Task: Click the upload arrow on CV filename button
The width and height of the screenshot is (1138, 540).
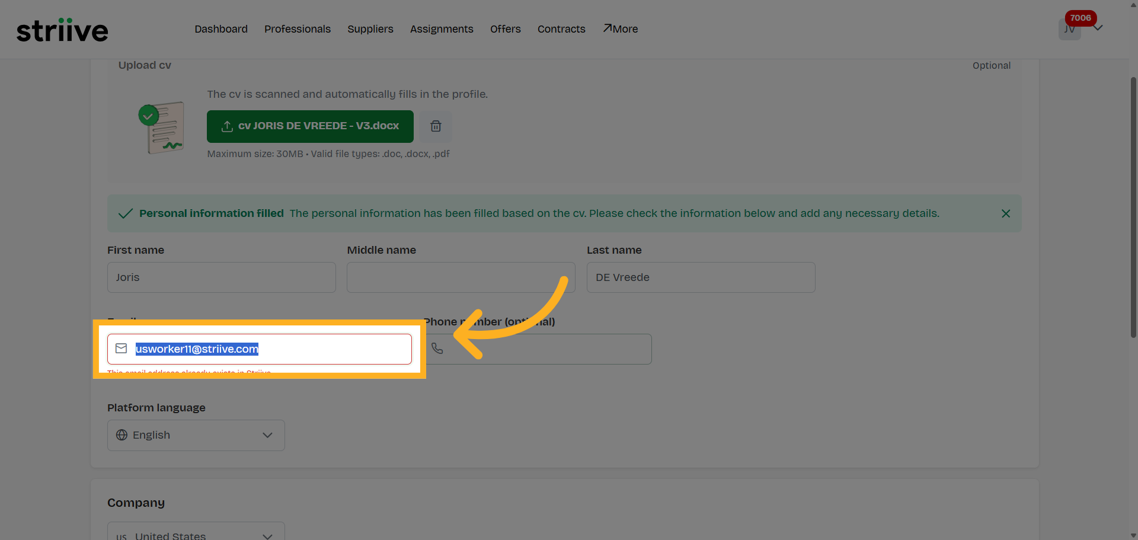Action: click(227, 126)
